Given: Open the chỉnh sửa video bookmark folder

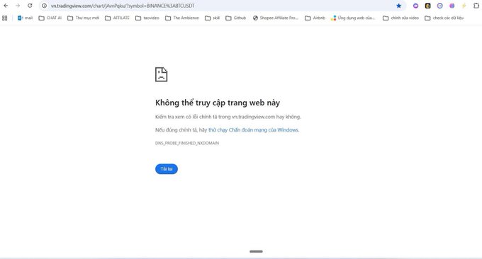Looking at the screenshot, I should tap(401, 18).
